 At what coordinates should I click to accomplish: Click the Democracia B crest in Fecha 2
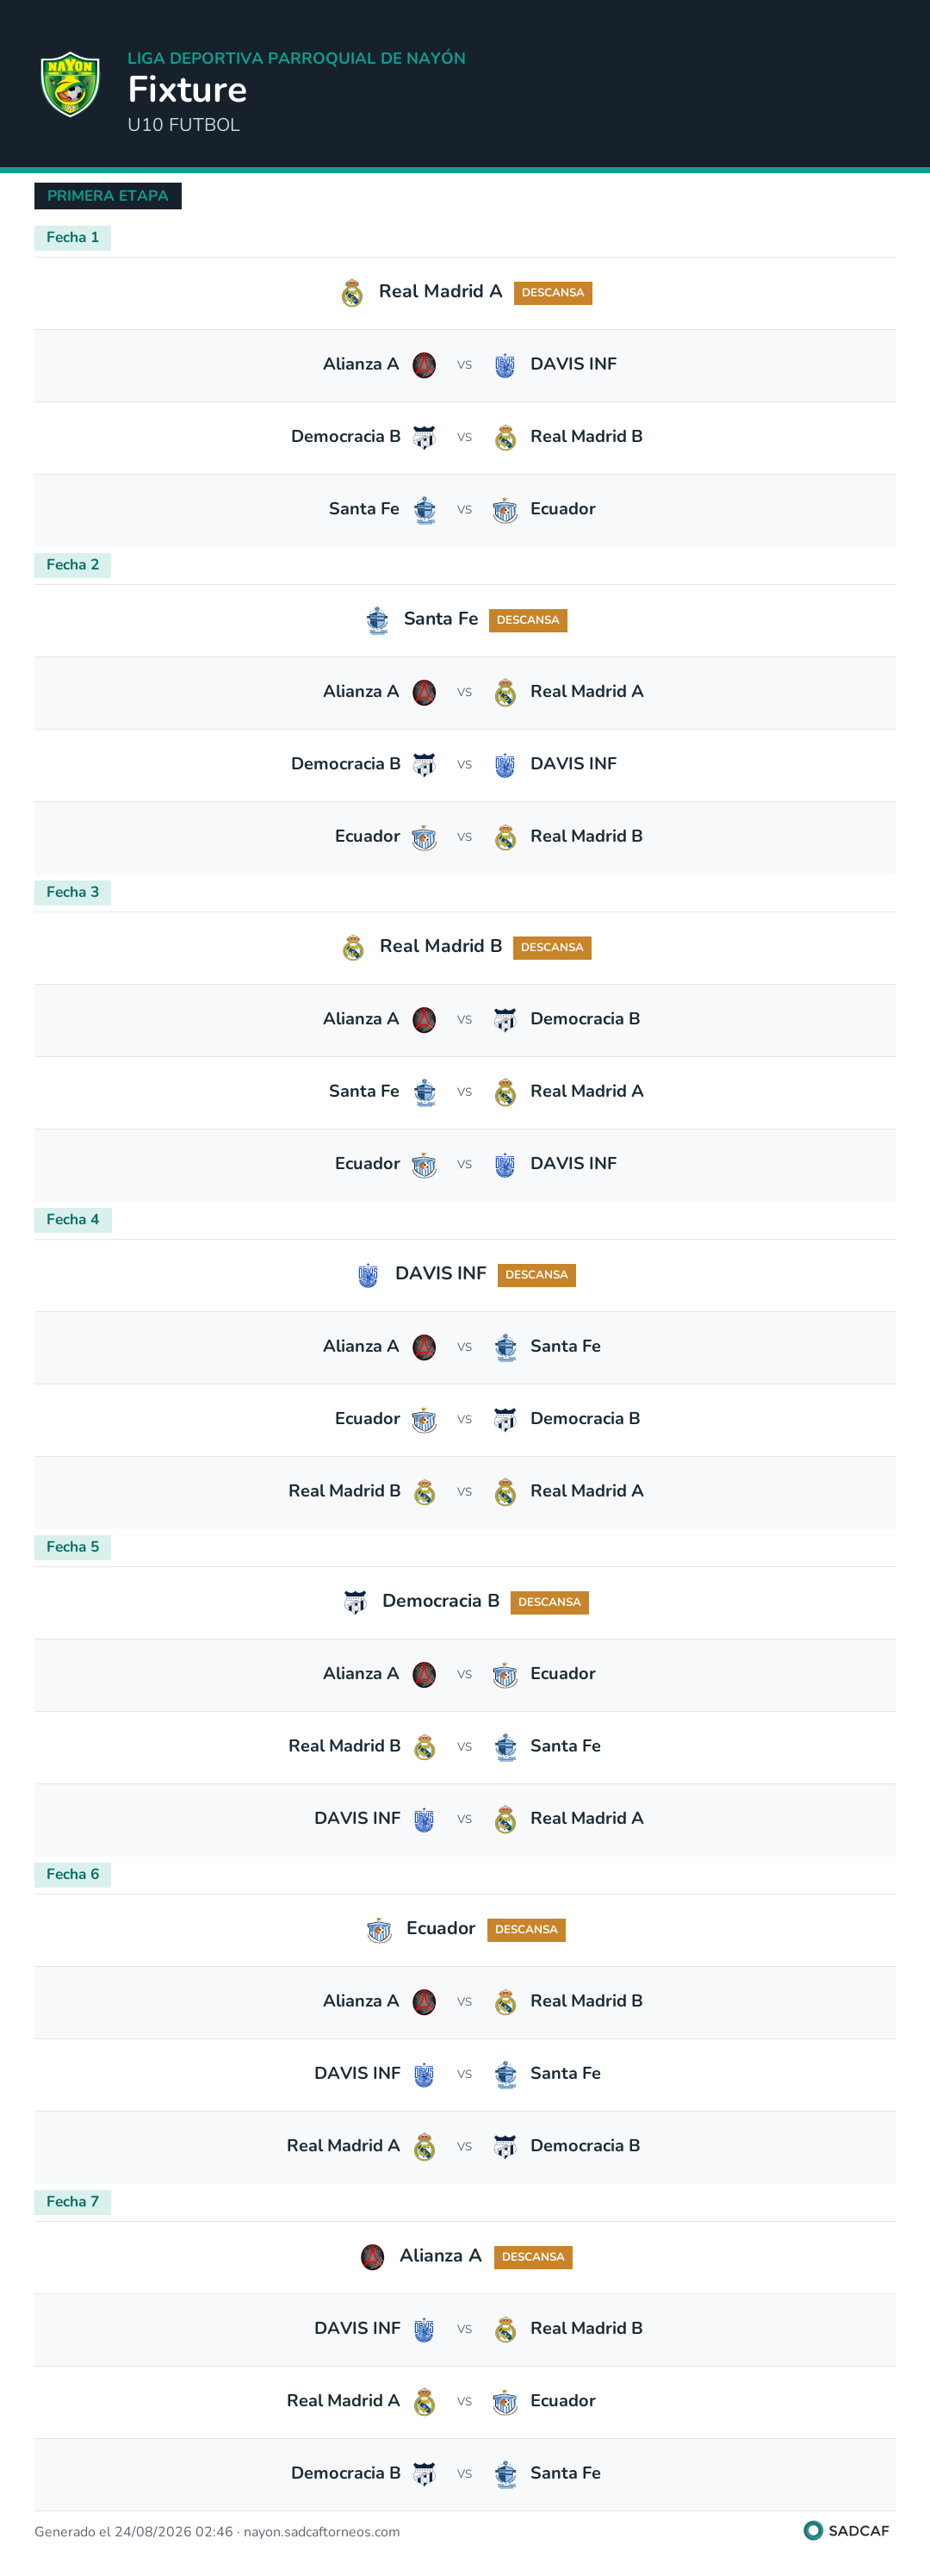click(424, 765)
